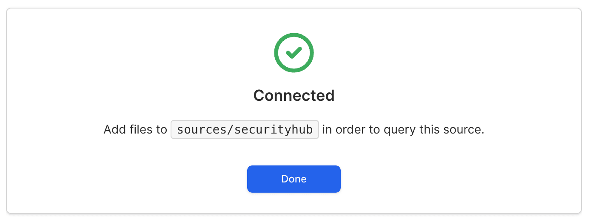The width and height of the screenshot is (593, 222).
Task: Click the word 'query' in the message
Action: 398,130
